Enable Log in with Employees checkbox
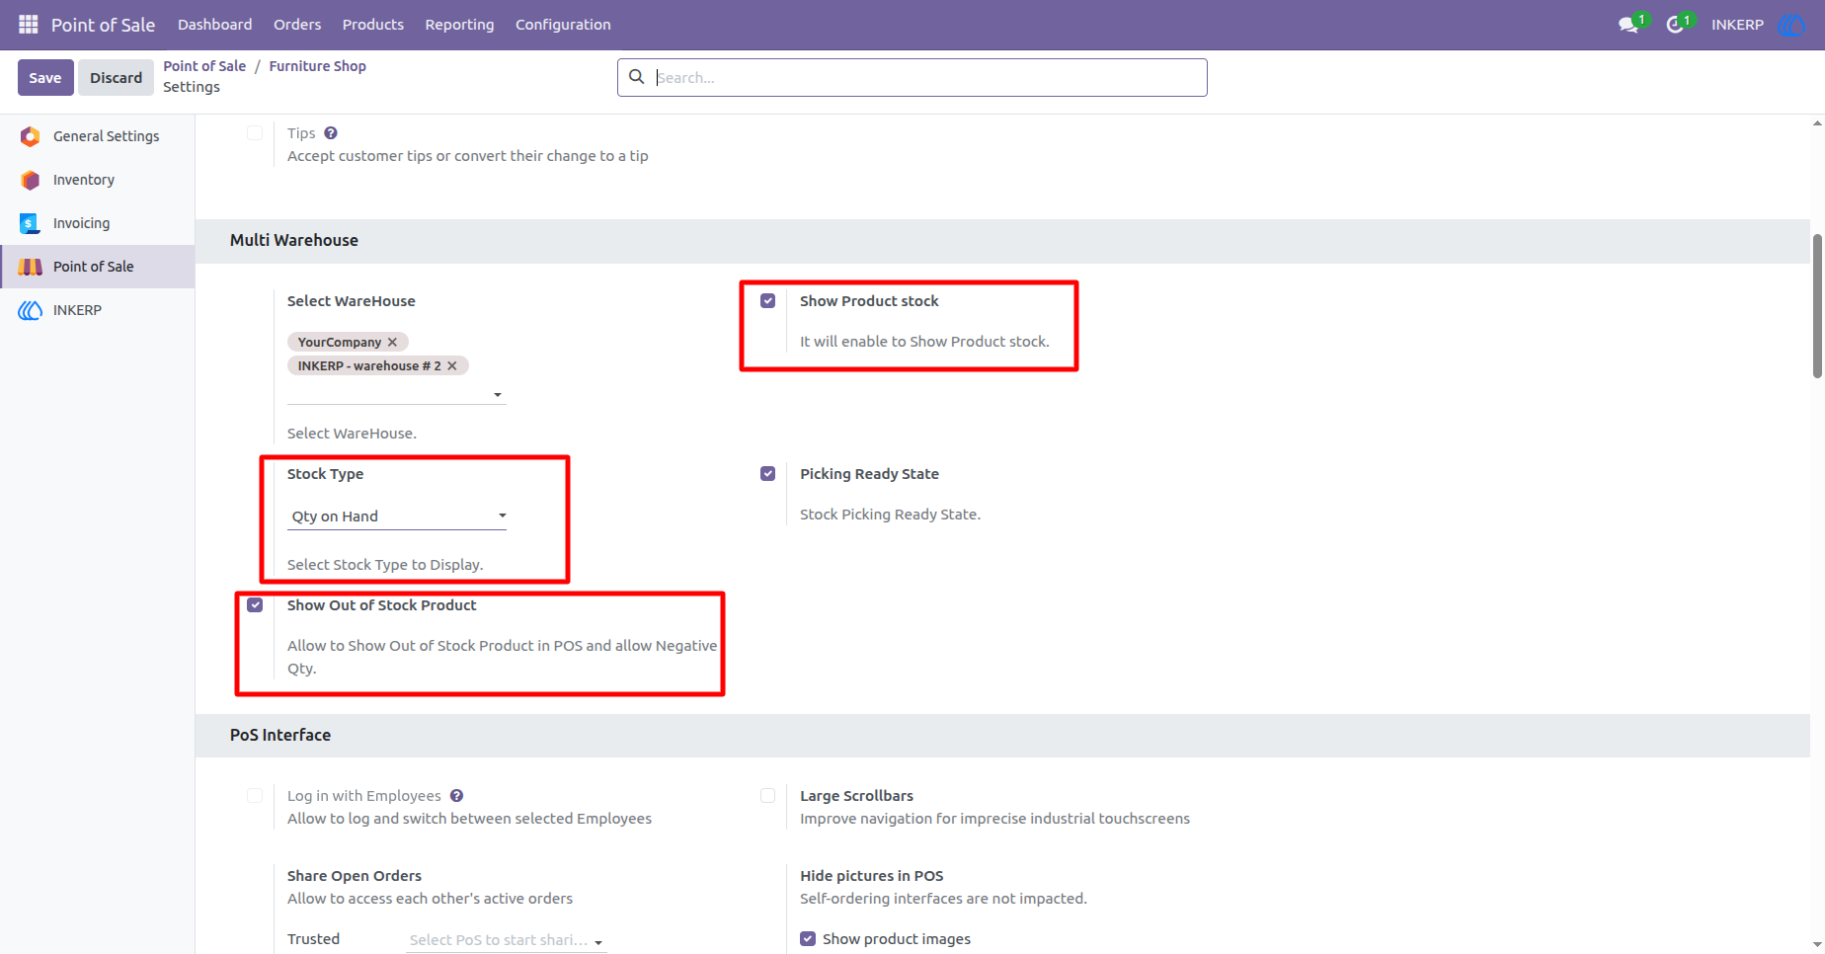The height and width of the screenshot is (954, 1825). (x=255, y=796)
